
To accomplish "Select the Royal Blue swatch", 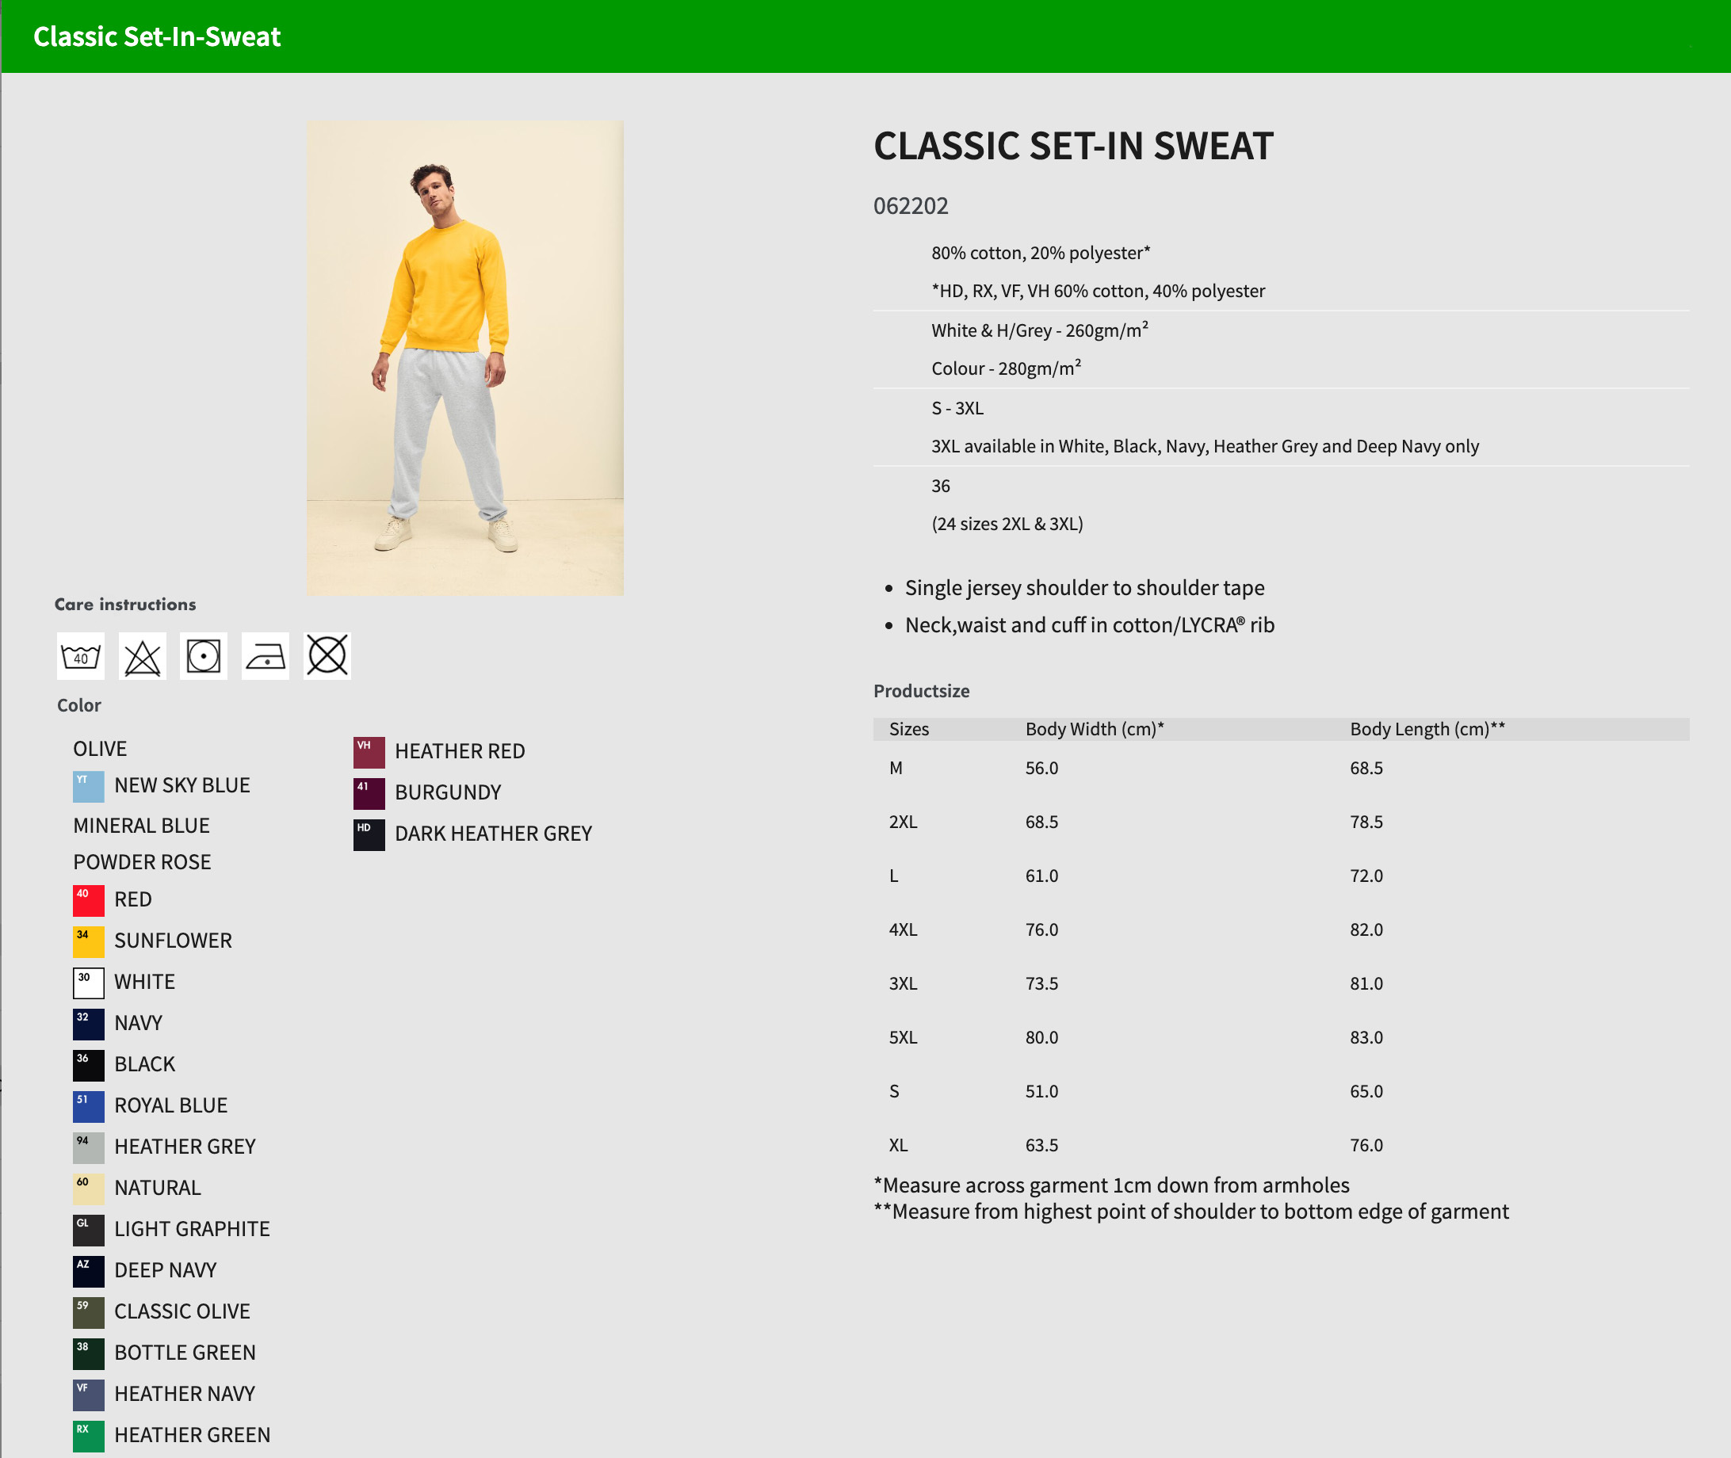I will point(89,1106).
